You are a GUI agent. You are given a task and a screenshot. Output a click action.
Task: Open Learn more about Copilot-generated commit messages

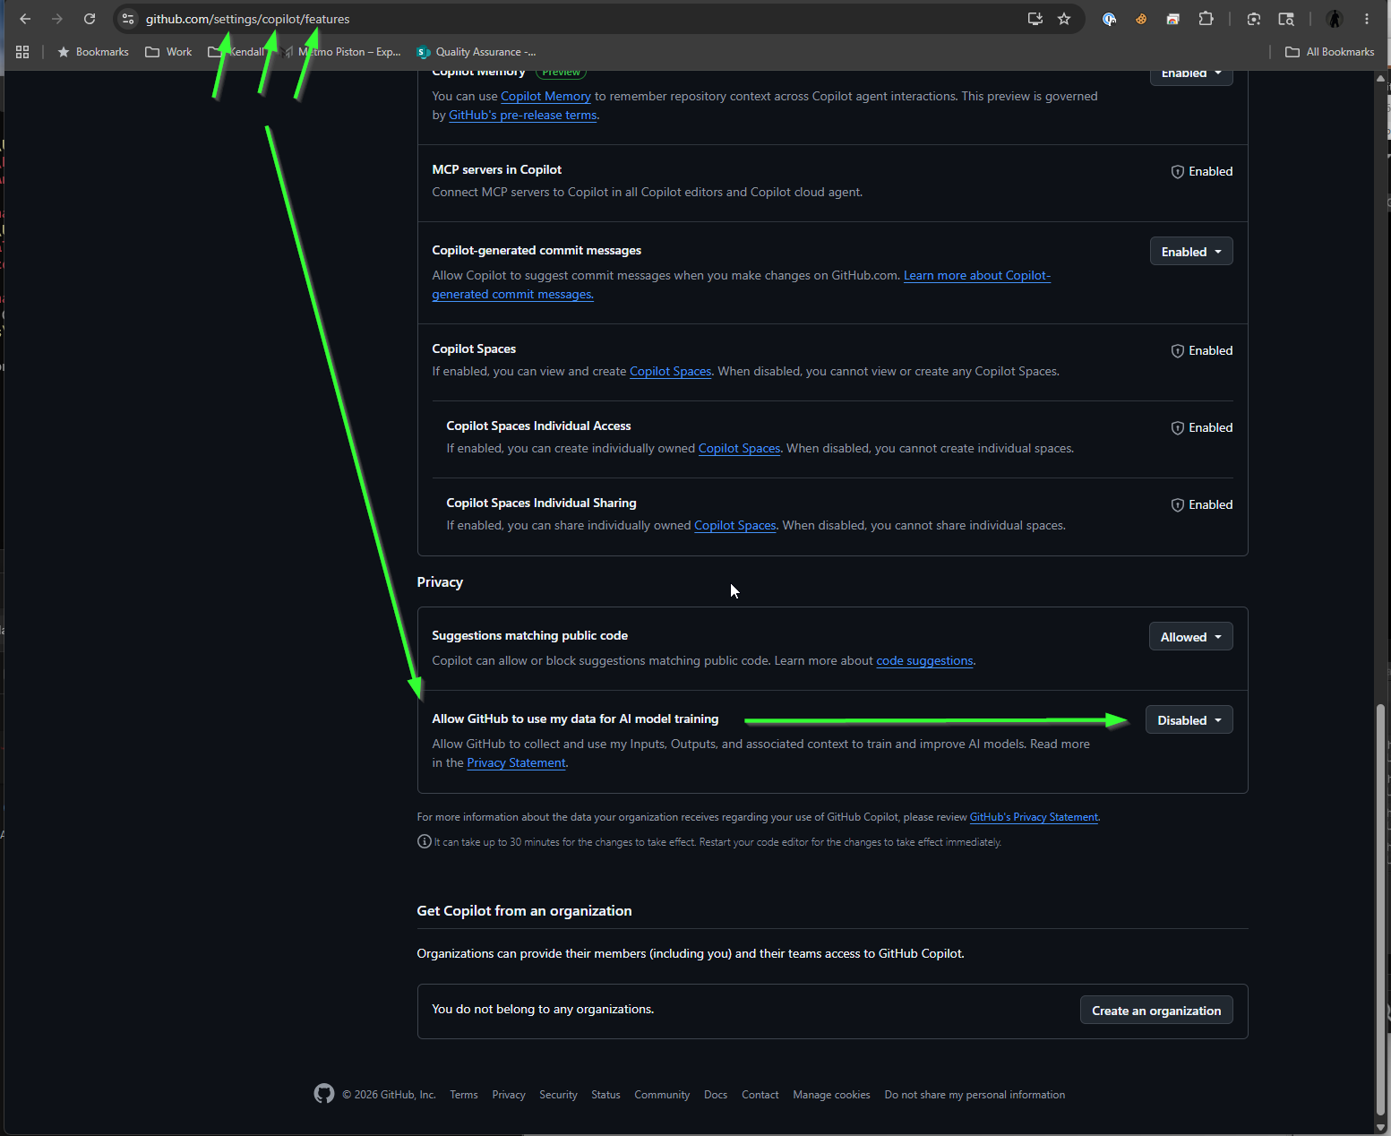977,275
